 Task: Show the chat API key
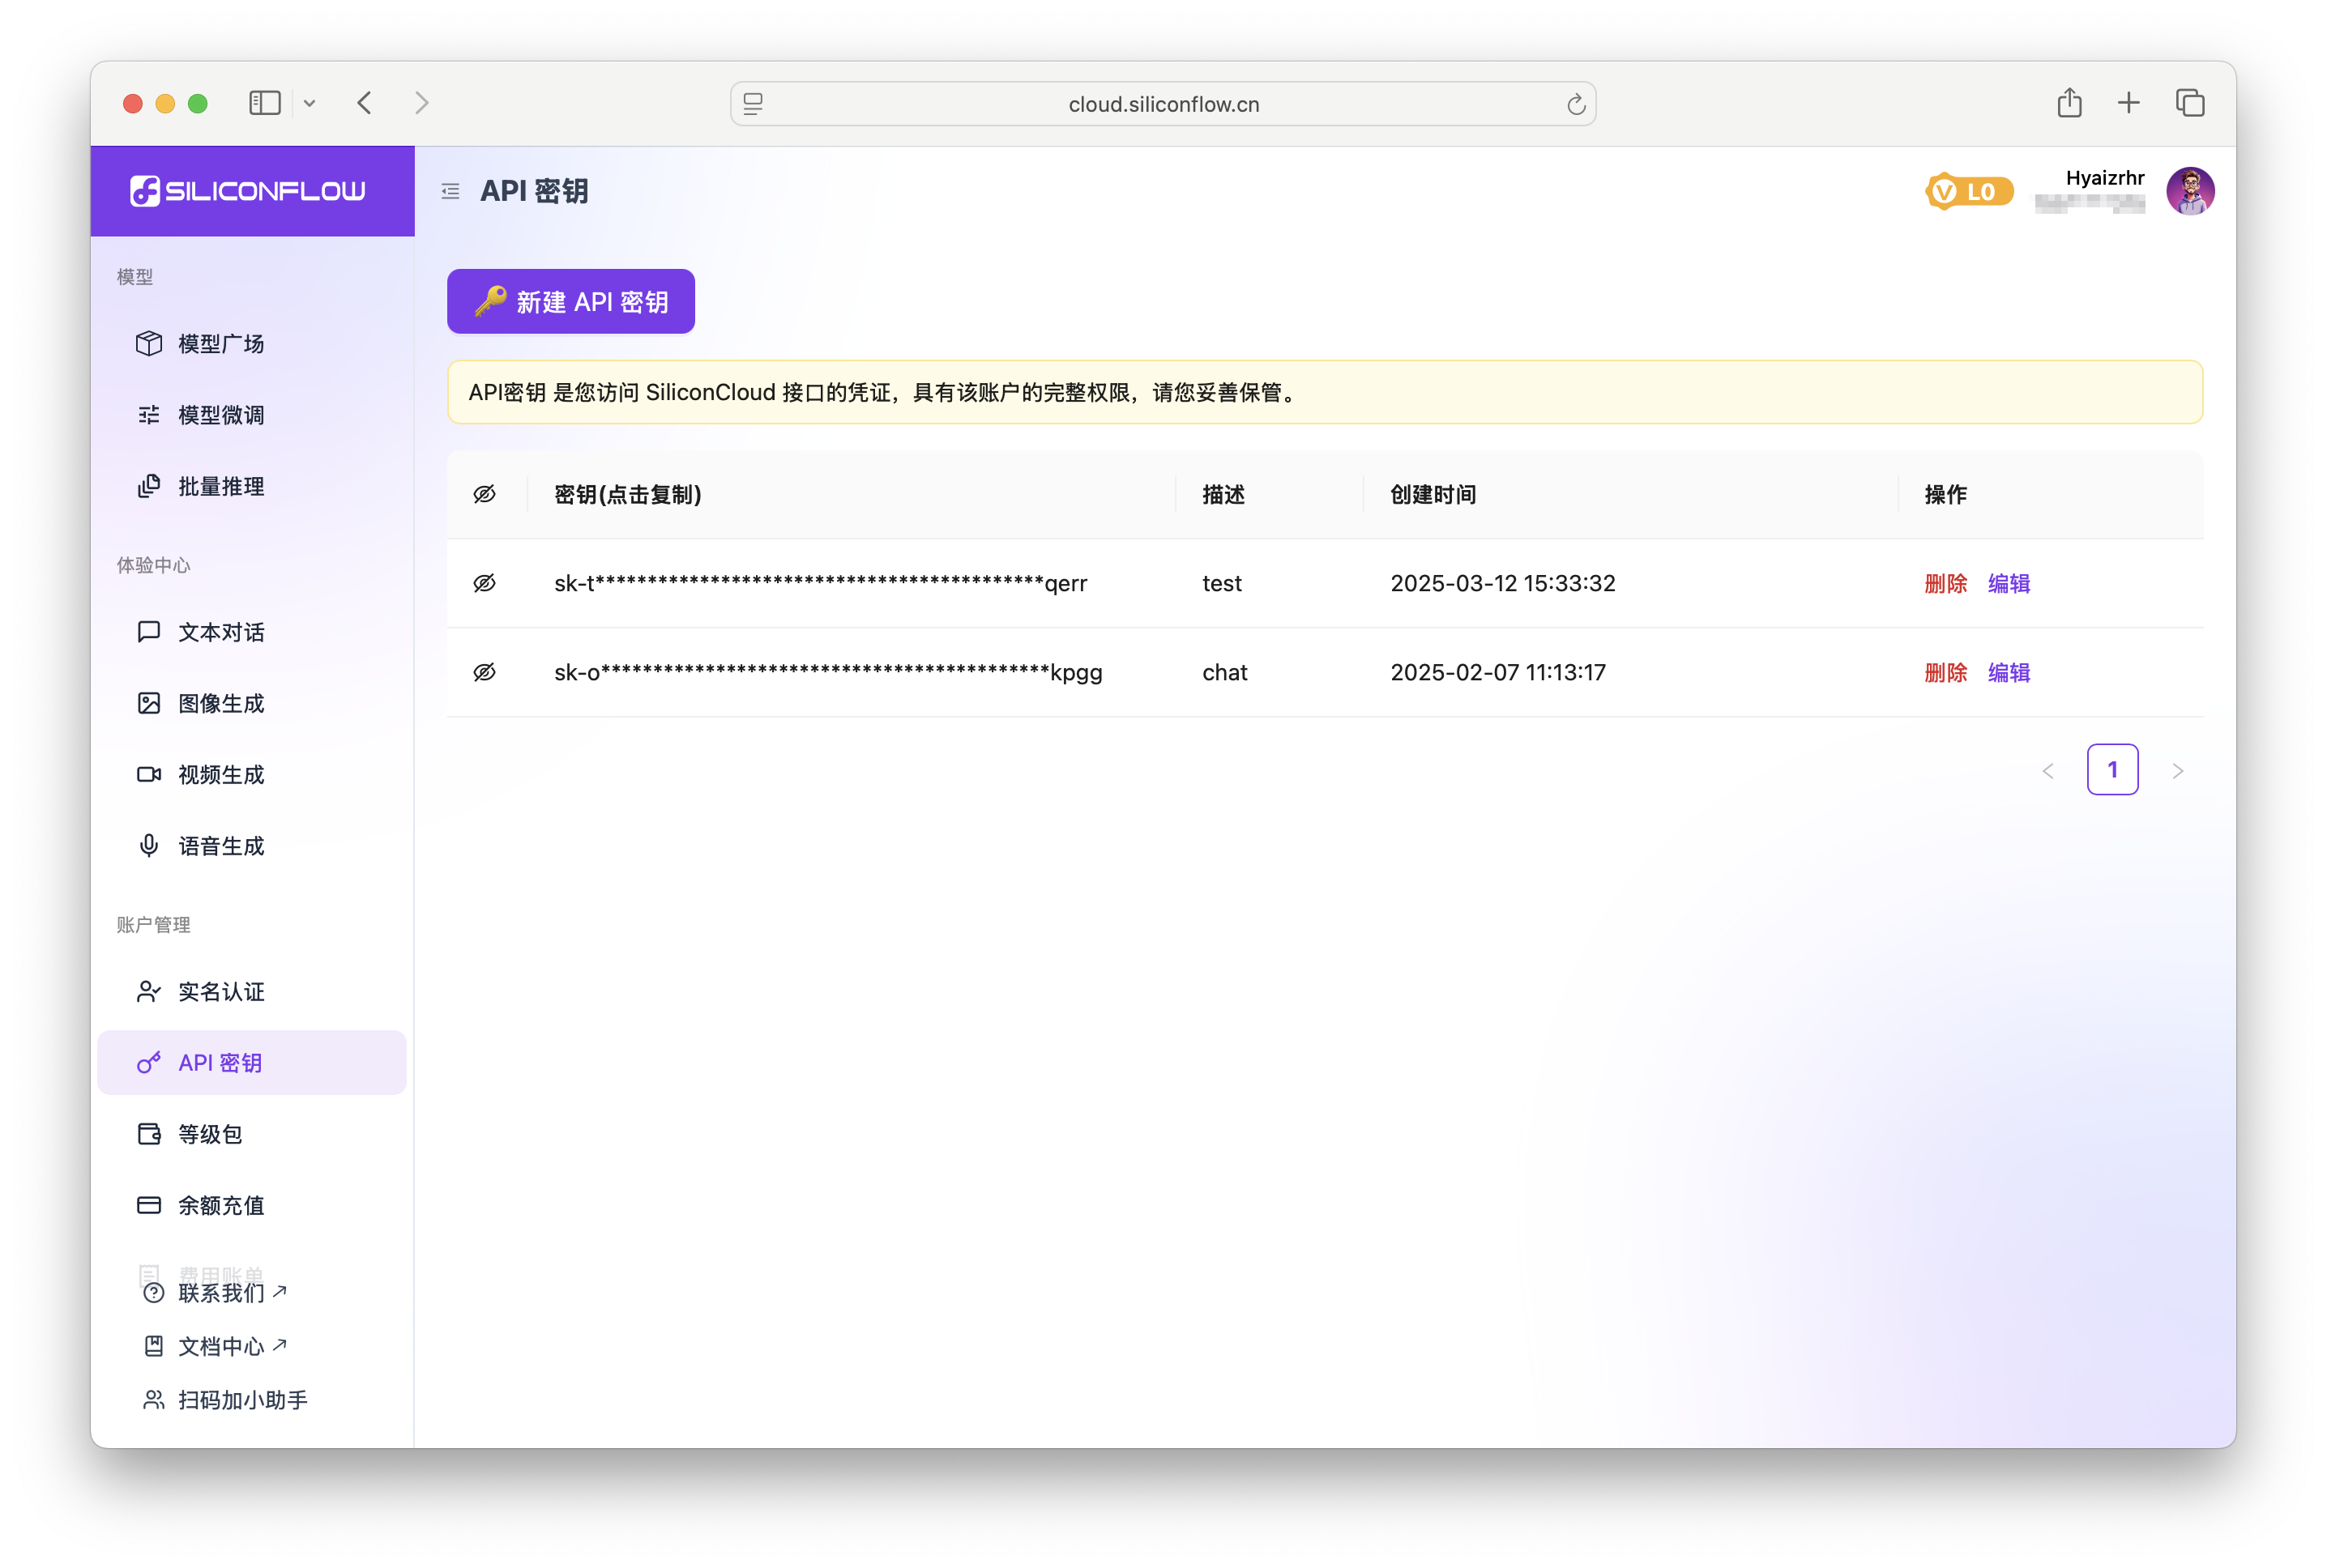pyautogui.click(x=485, y=672)
